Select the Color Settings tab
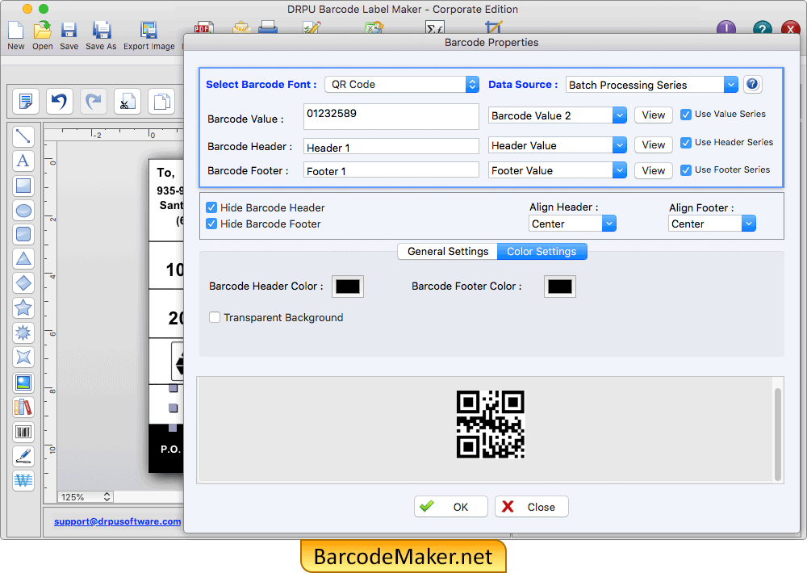The width and height of the screenshot is (807, 573). (542, 251)
